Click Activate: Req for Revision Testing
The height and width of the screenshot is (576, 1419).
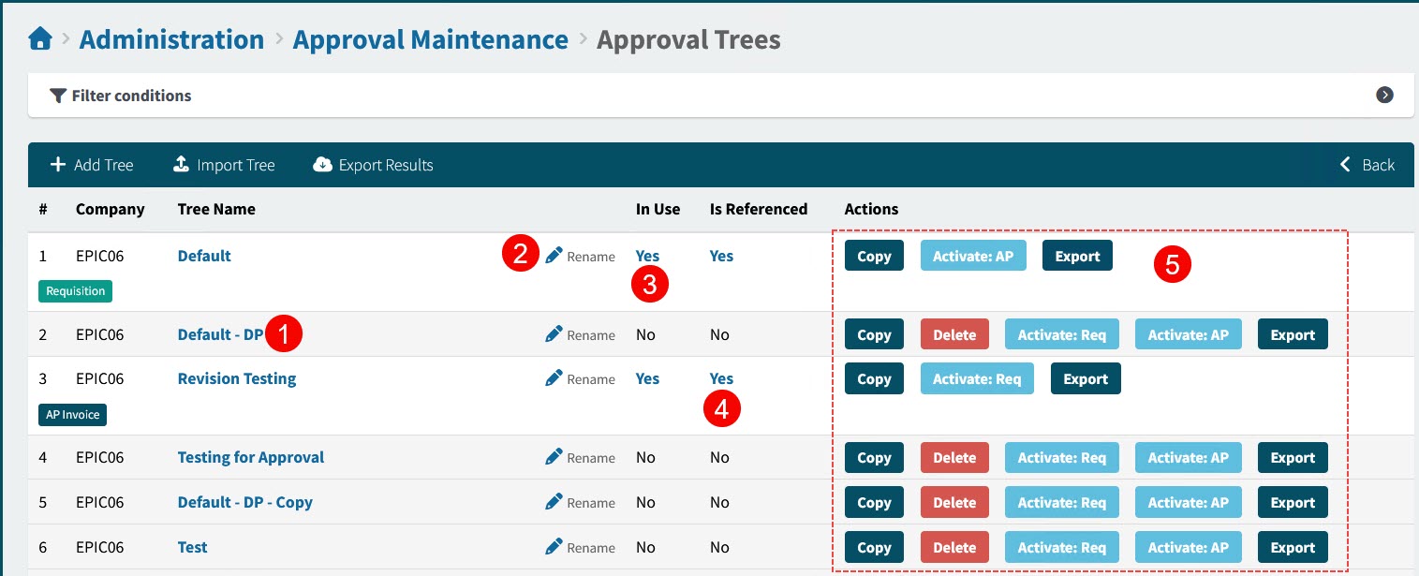click(977, 378)
